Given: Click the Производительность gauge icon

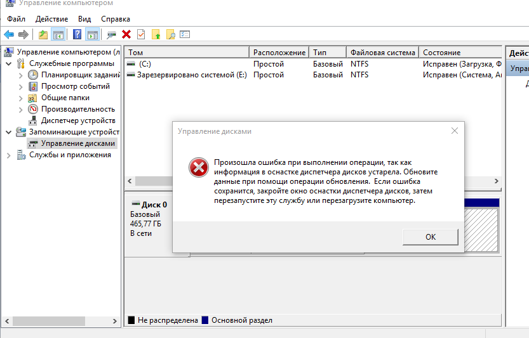Looking at the screenshot, I should pos(33,109).
